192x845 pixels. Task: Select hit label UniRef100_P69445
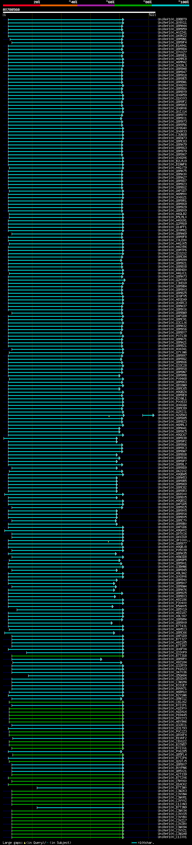[x=172, y=715]
